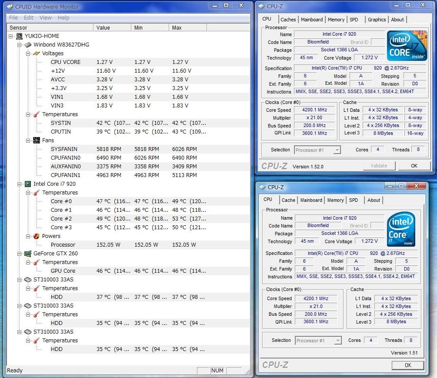Image resolution: width=437 pixels, height=378 pixels.
Task: Switch to Mainboard tab in CPU-Z 1.52
Action: 312,20
